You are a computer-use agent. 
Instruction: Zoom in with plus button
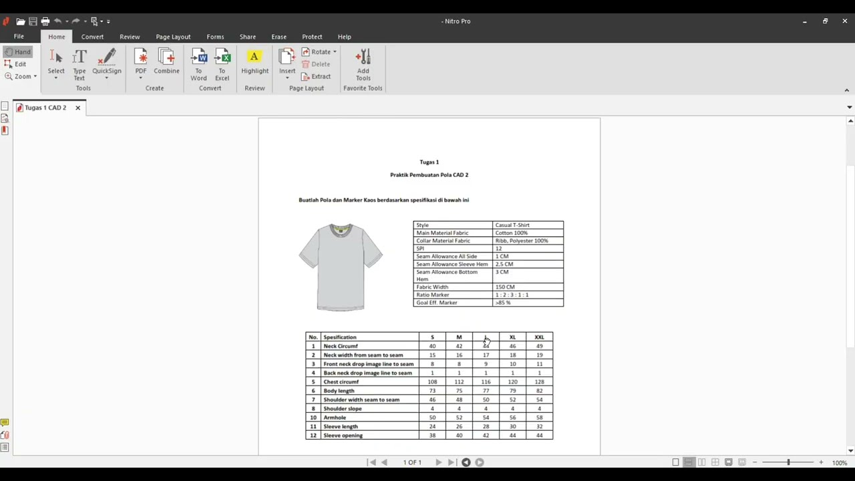(821, 462)
